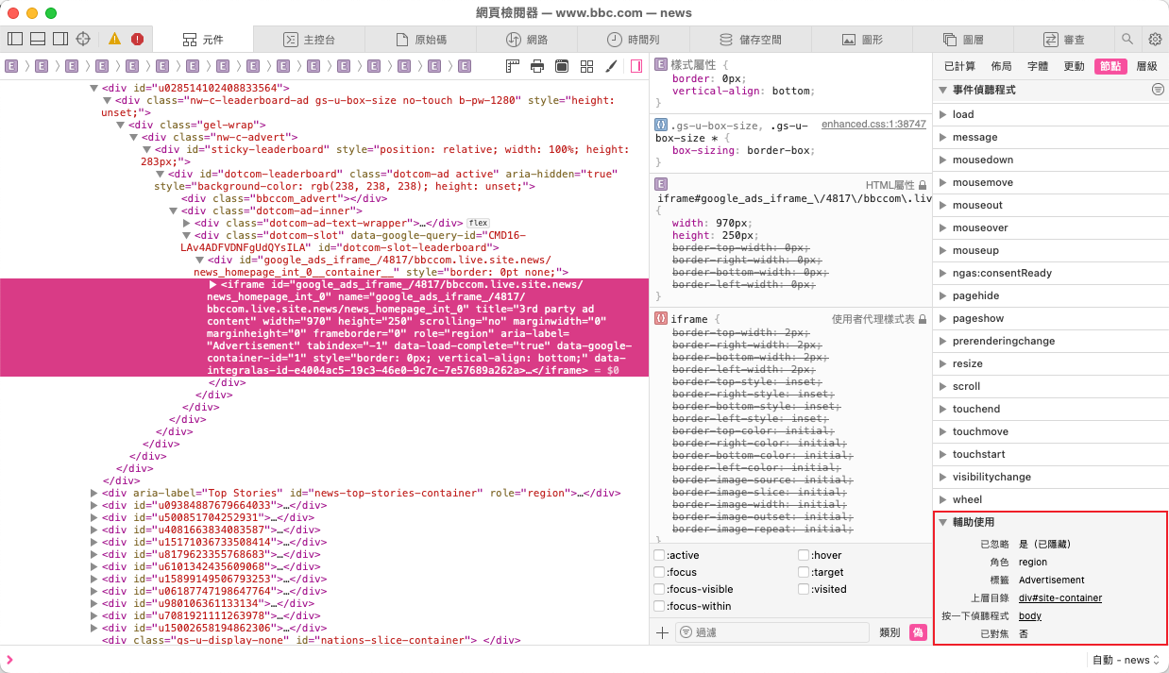
Task: Click the console prompt at the bottom
Action: (543, 660)
